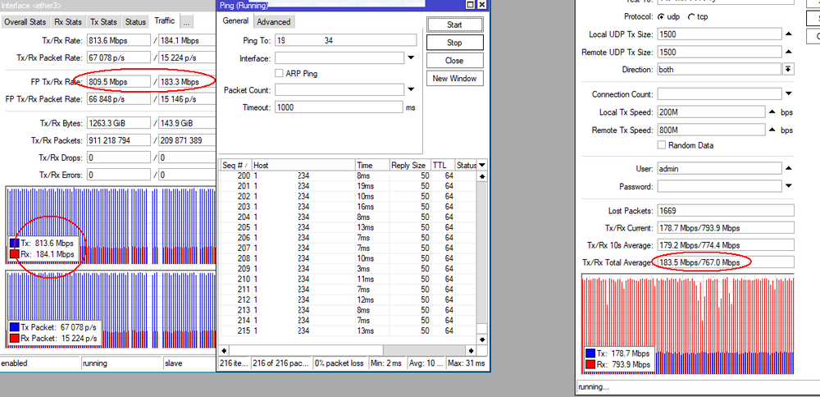Select the Status tab in Interface window
This screenshot has width=820, height=397.
pyautogui.click(x=135, y=22)
